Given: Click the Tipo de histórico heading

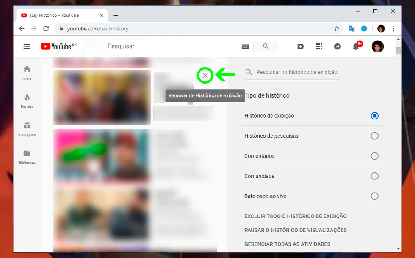Looking at the screenshot, I should 267,95.
